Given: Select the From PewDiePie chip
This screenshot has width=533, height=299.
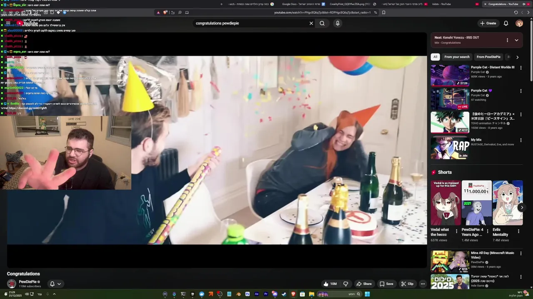Looking at the screenshot, I should (488, 57).
